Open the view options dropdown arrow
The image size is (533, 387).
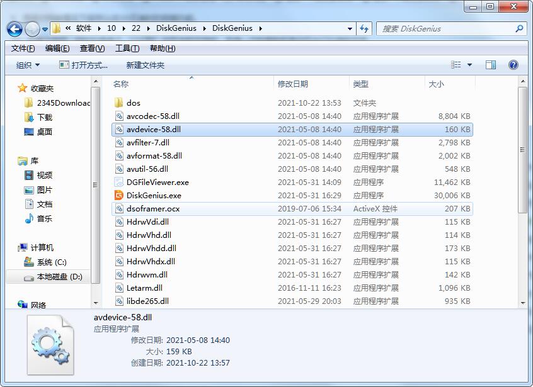click(x=469, y=65)
